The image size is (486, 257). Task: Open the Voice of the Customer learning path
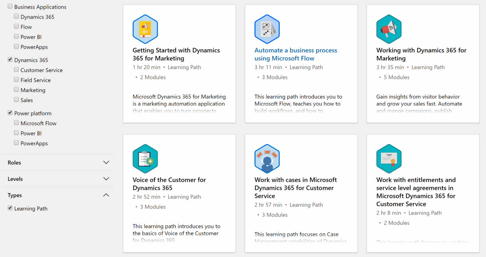[169, 183]
